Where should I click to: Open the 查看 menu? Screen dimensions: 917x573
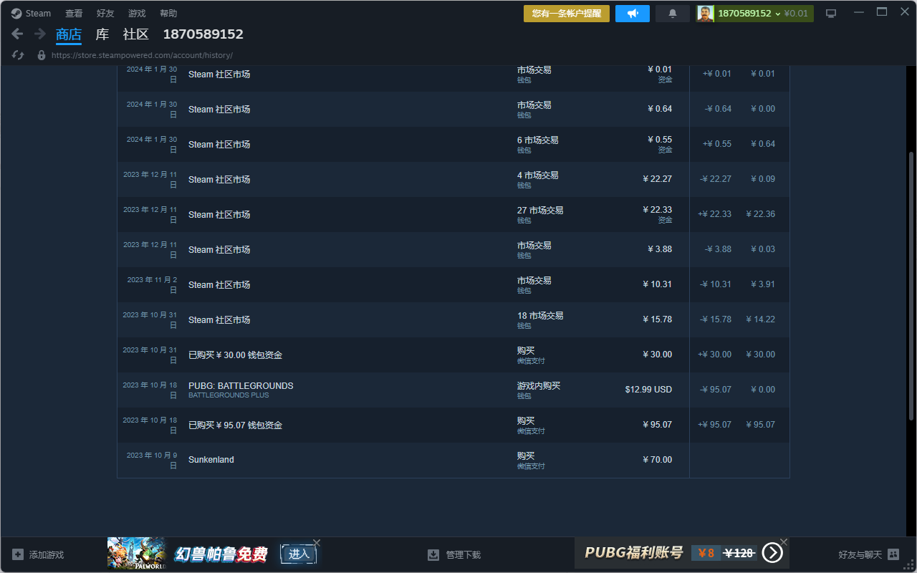pos(74,14)
